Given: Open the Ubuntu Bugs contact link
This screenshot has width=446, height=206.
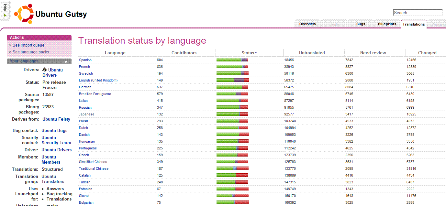Looking at the screenshot, I should coord(54,131).
